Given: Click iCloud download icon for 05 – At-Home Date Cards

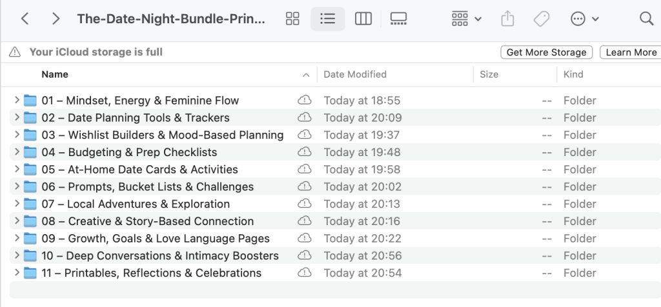Looking at the screenshot, I should pyautogui.click(x=304, y=170).
